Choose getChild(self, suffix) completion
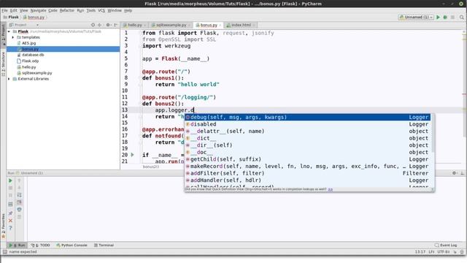 click(x=307, y=159)
